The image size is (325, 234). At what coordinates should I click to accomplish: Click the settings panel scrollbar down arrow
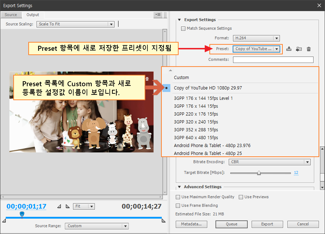[x=322, y=187]
